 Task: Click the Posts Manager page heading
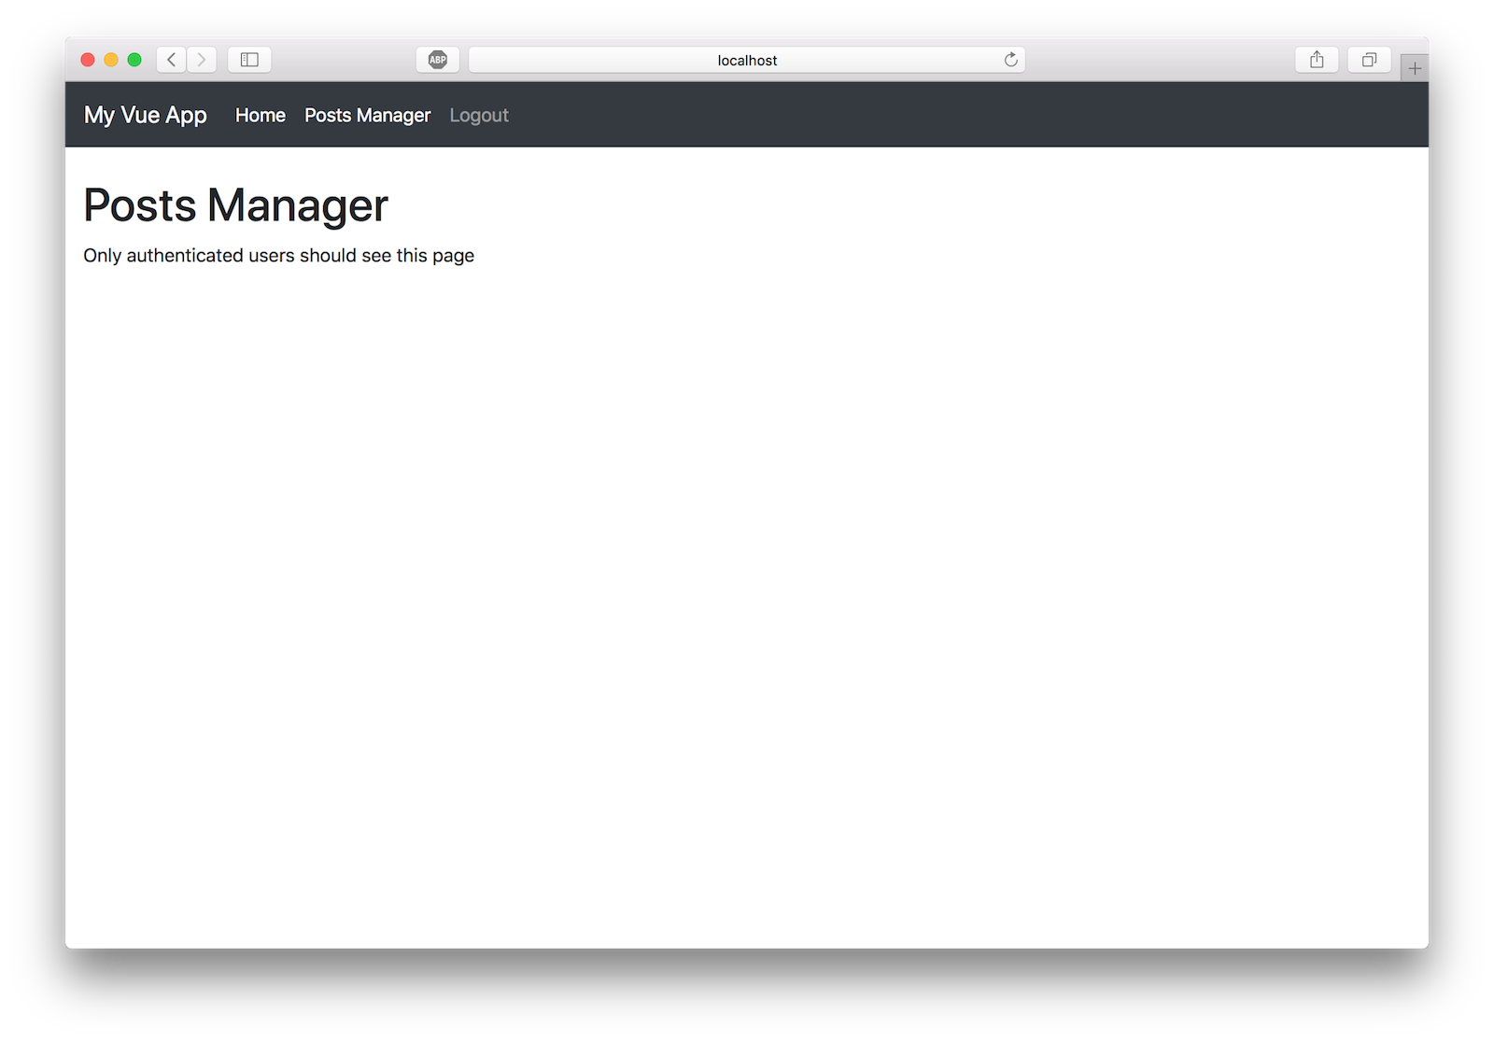[x=235, y=205]
